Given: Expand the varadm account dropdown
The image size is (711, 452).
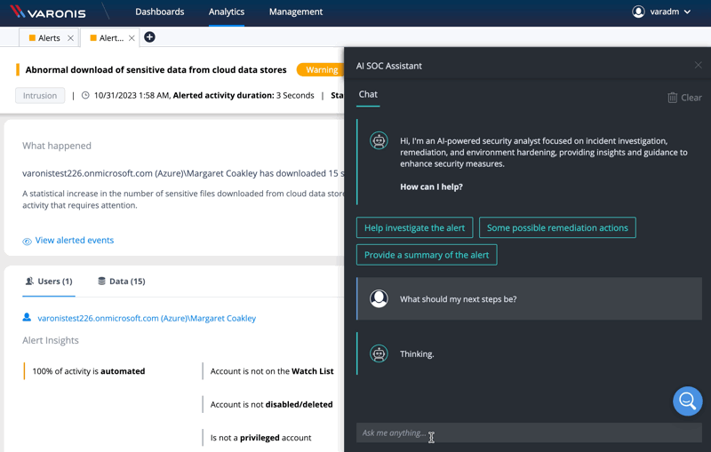Looking at the screenshot, I should (687, 12).
